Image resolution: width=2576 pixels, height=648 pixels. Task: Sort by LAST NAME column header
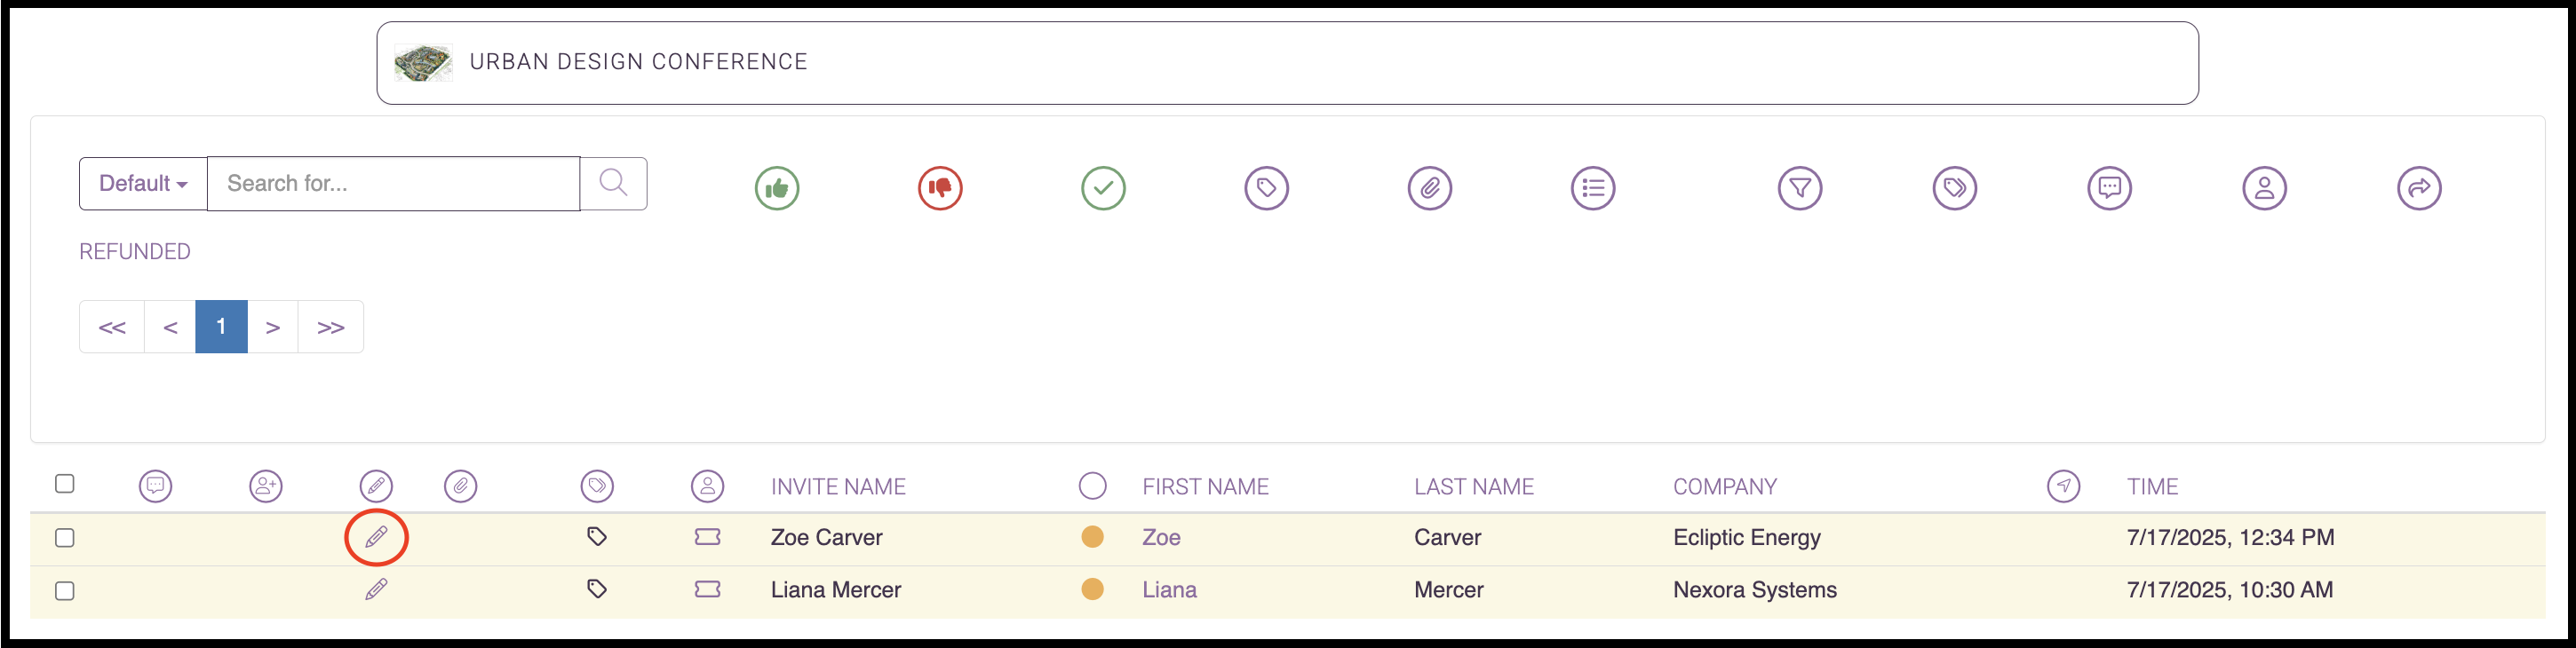(x=1474, y=487)
